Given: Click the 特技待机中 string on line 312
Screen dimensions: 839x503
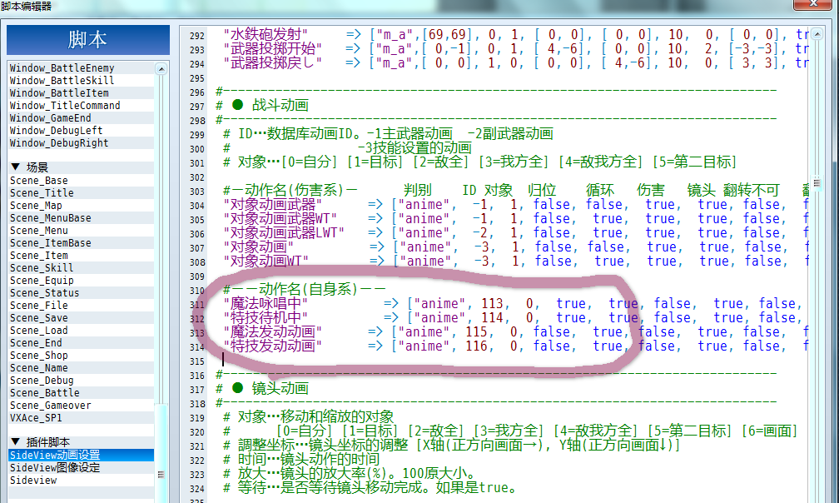Looking at the screenshot, I should coord(266,318).
